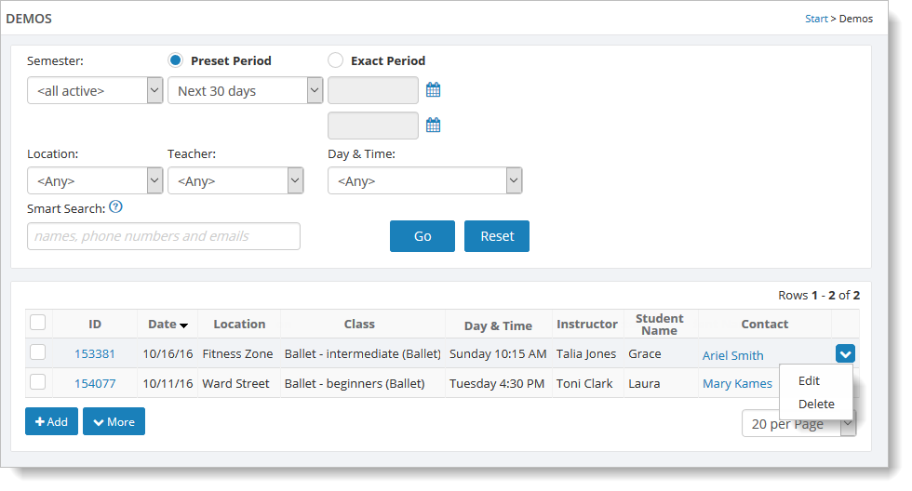Screen dimensions: 912x491
Task: Open the second date calendar picker
Action: pyautogui.click(x=433, y=126)
